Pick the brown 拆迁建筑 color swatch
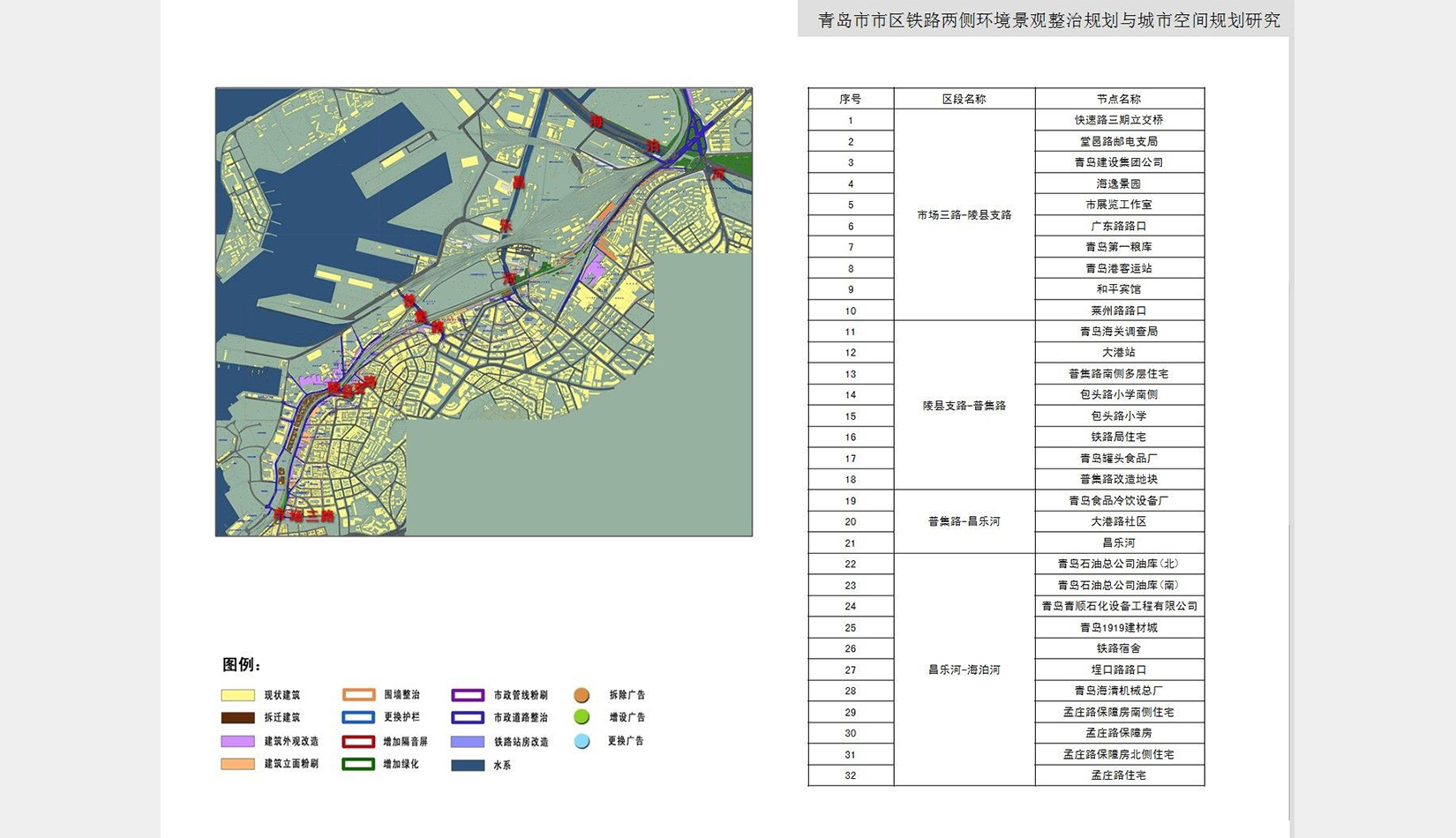 237,718
